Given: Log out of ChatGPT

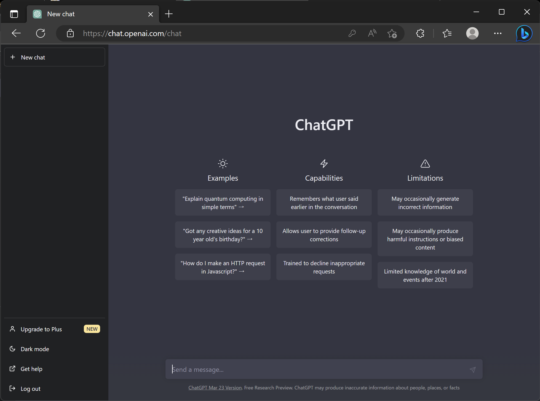Looking at the screenshot, I should (x=55, y=389).
